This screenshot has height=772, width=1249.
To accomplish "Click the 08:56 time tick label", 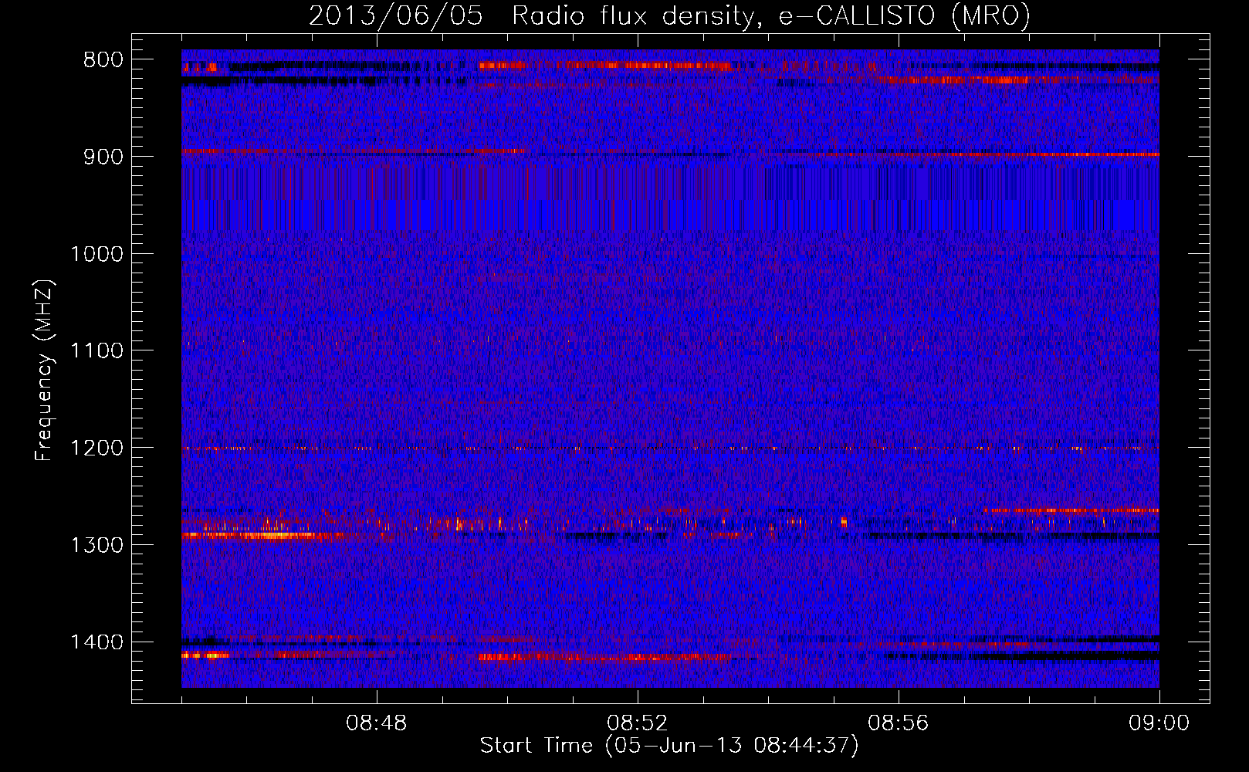I will [899, 723].
